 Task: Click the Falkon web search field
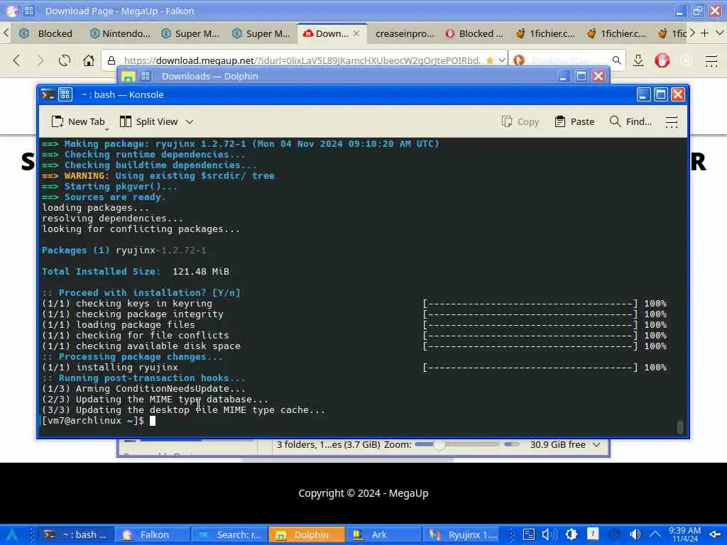569,60
